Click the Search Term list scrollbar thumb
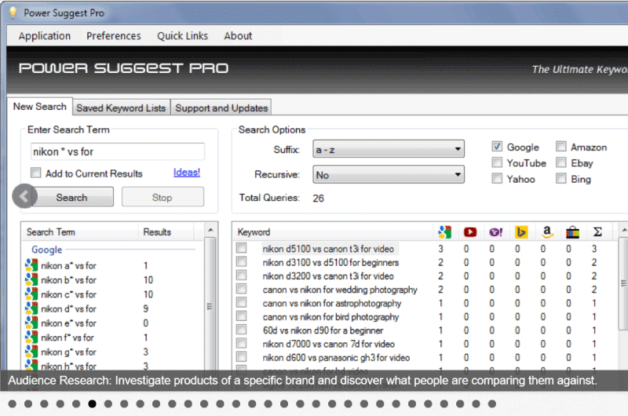Image resolution: width=628 pixels, height=416 pixels. click(x=210, y=307)
